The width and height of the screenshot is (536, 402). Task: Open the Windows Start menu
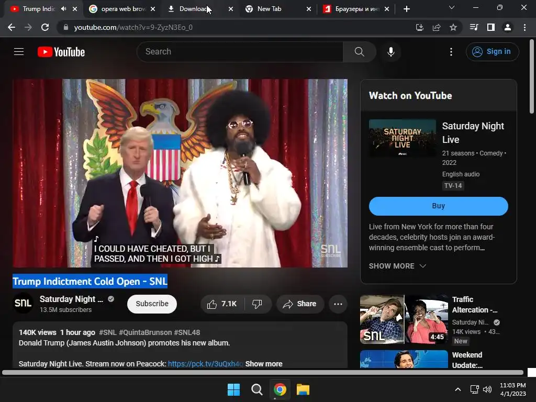(x=234, y=389)
